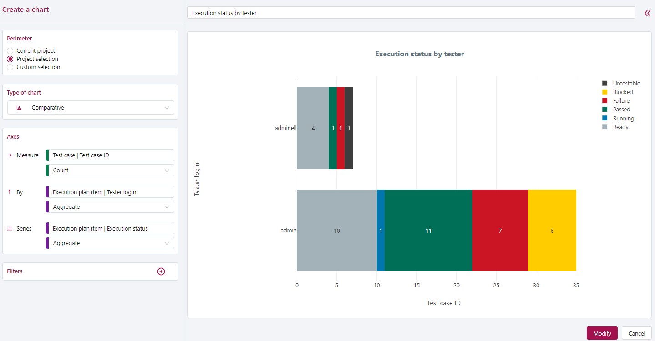This screenshot has width=655, height=341.
Task: Click the Measure axis arrow icon
Action: (x=10, y=155)
